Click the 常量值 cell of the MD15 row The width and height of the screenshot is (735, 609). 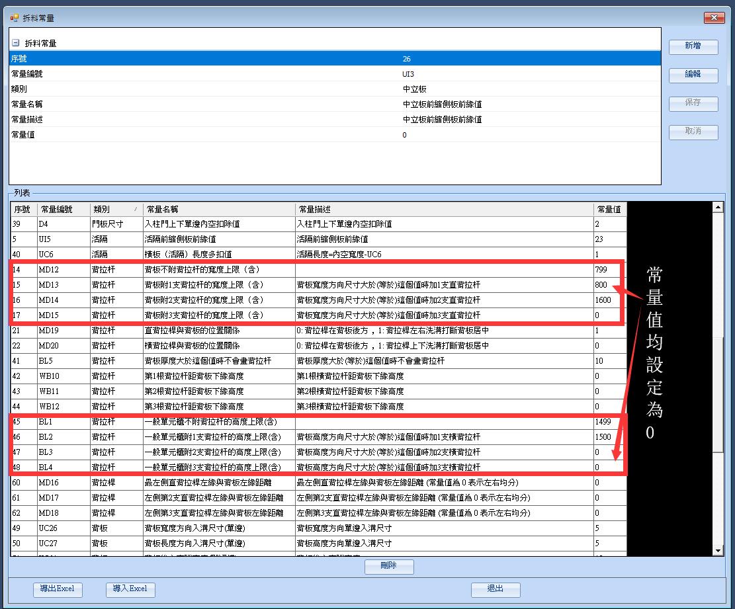click(609, 315)
